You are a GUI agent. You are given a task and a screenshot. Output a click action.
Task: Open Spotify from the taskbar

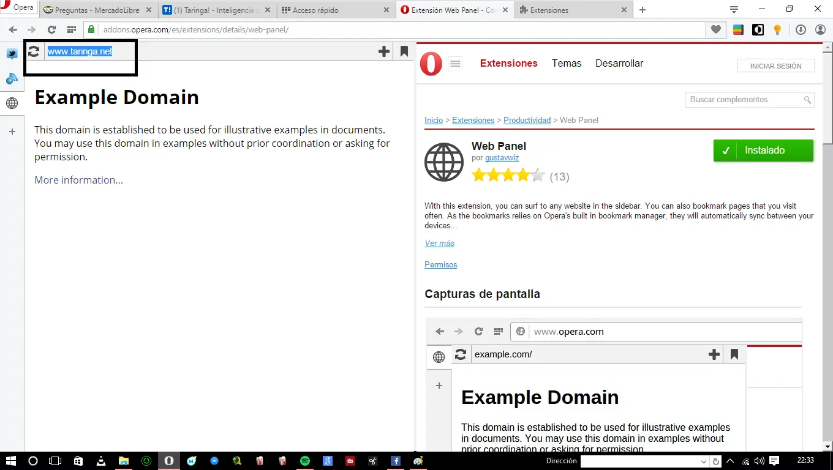(305, 461)
